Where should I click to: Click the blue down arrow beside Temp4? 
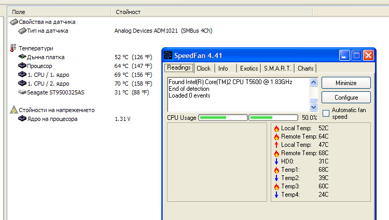click(276, 195)
